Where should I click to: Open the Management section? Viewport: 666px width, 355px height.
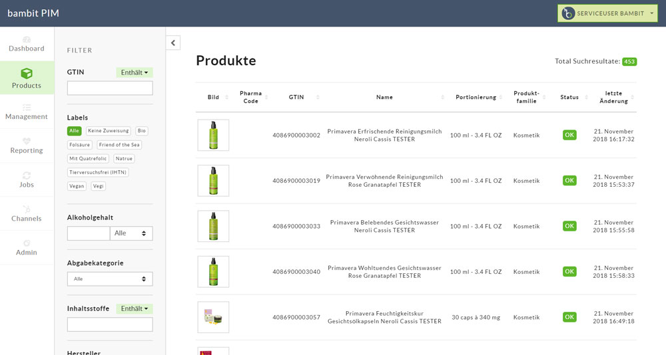point(27,112)
